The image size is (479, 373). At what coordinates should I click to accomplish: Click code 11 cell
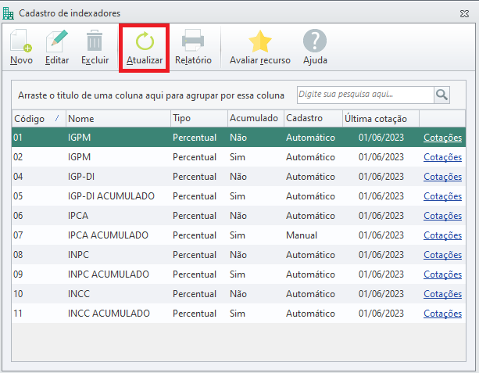pos(18,314)
